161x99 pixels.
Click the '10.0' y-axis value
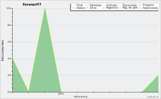click(9, 8)
